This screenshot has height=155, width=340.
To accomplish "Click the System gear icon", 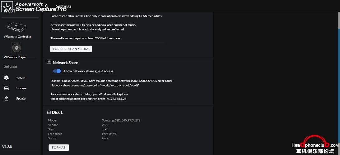I will [7, 78].
